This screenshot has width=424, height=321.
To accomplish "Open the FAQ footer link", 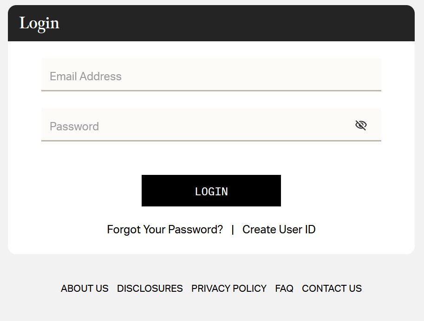I will [284, 289].
